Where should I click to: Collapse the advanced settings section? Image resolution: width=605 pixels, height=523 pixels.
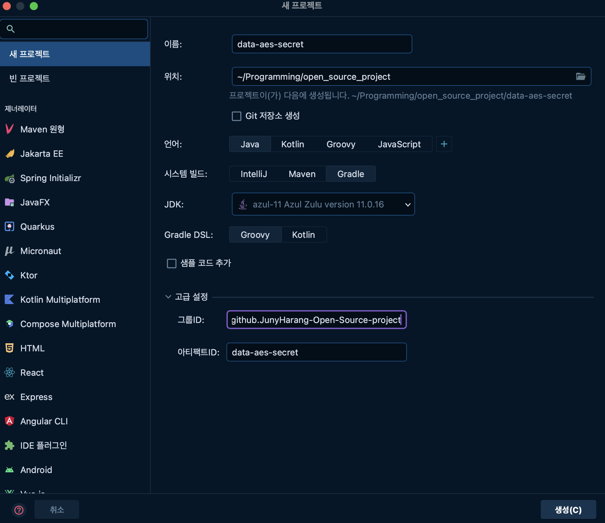click(x=168, y=297)
